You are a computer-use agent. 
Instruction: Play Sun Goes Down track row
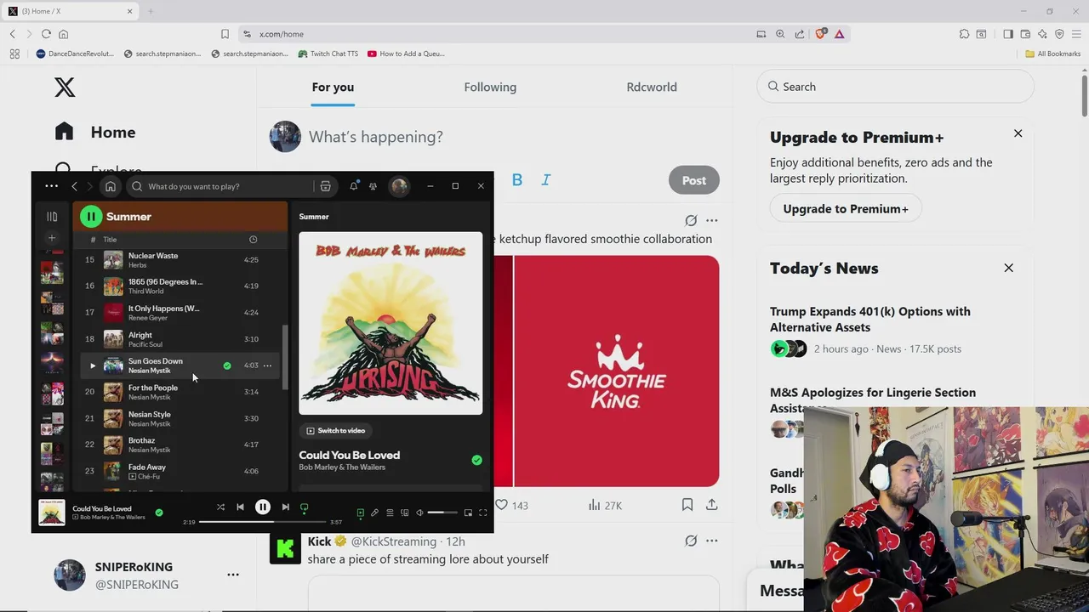click(x=93, y=365)
